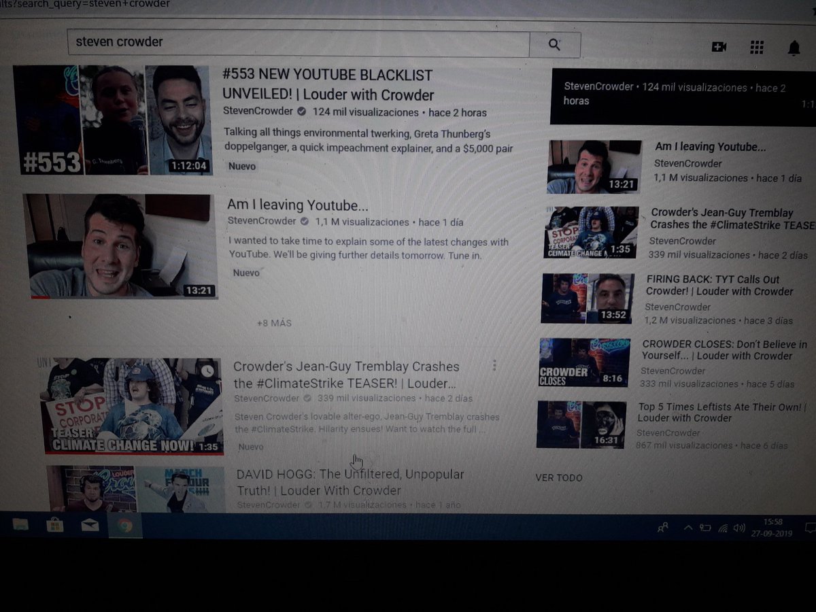Open Top 5 Times Leftists thumbnail
The width and height of the screenshot is (816, 612).
(582, 424)
